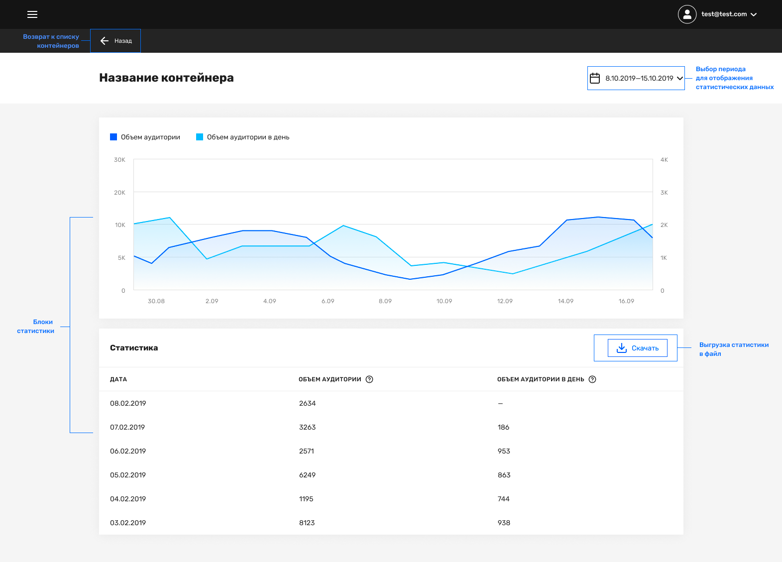
Task: Click the audience value 2571
Action: click(x=307, y=451)
